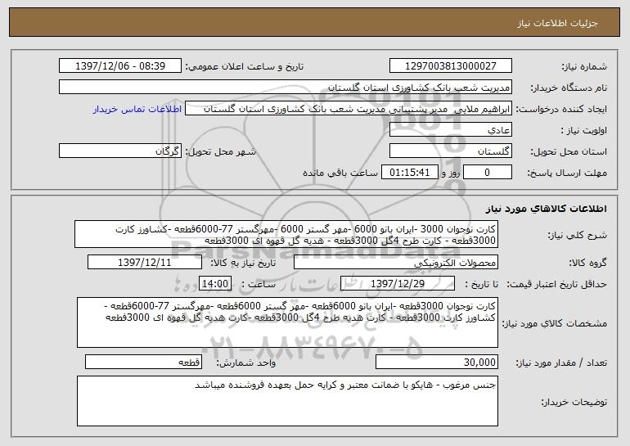The height and width of the screenshot is (446, 630).
Task: Click the remaining days field showing 0
Action: pyautogui.click(x=488, y=172)
